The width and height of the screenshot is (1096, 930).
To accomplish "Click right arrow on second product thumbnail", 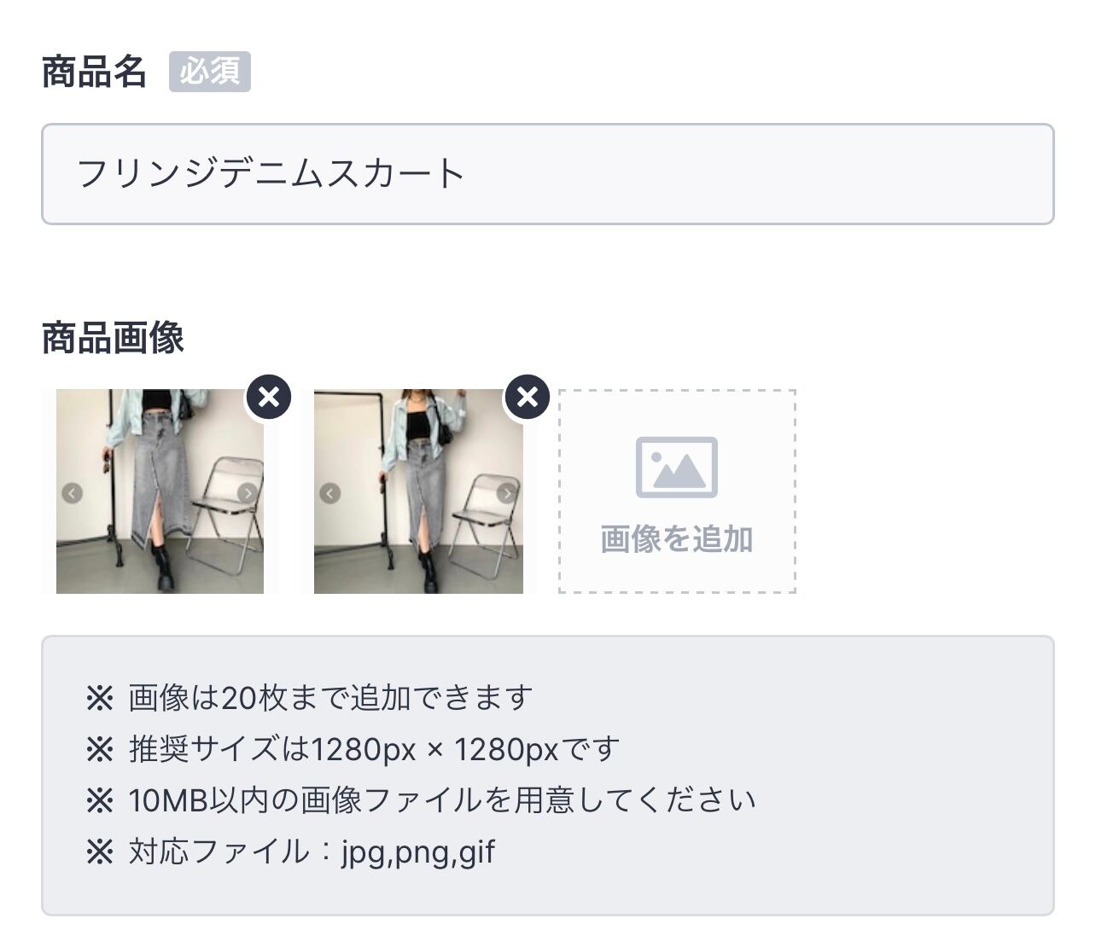I will click(x=506, y=493).
